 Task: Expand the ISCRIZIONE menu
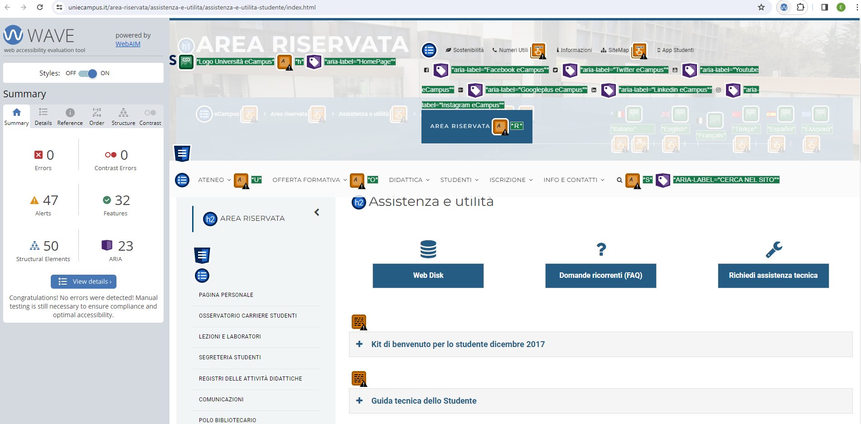click(x=511, y=180)
